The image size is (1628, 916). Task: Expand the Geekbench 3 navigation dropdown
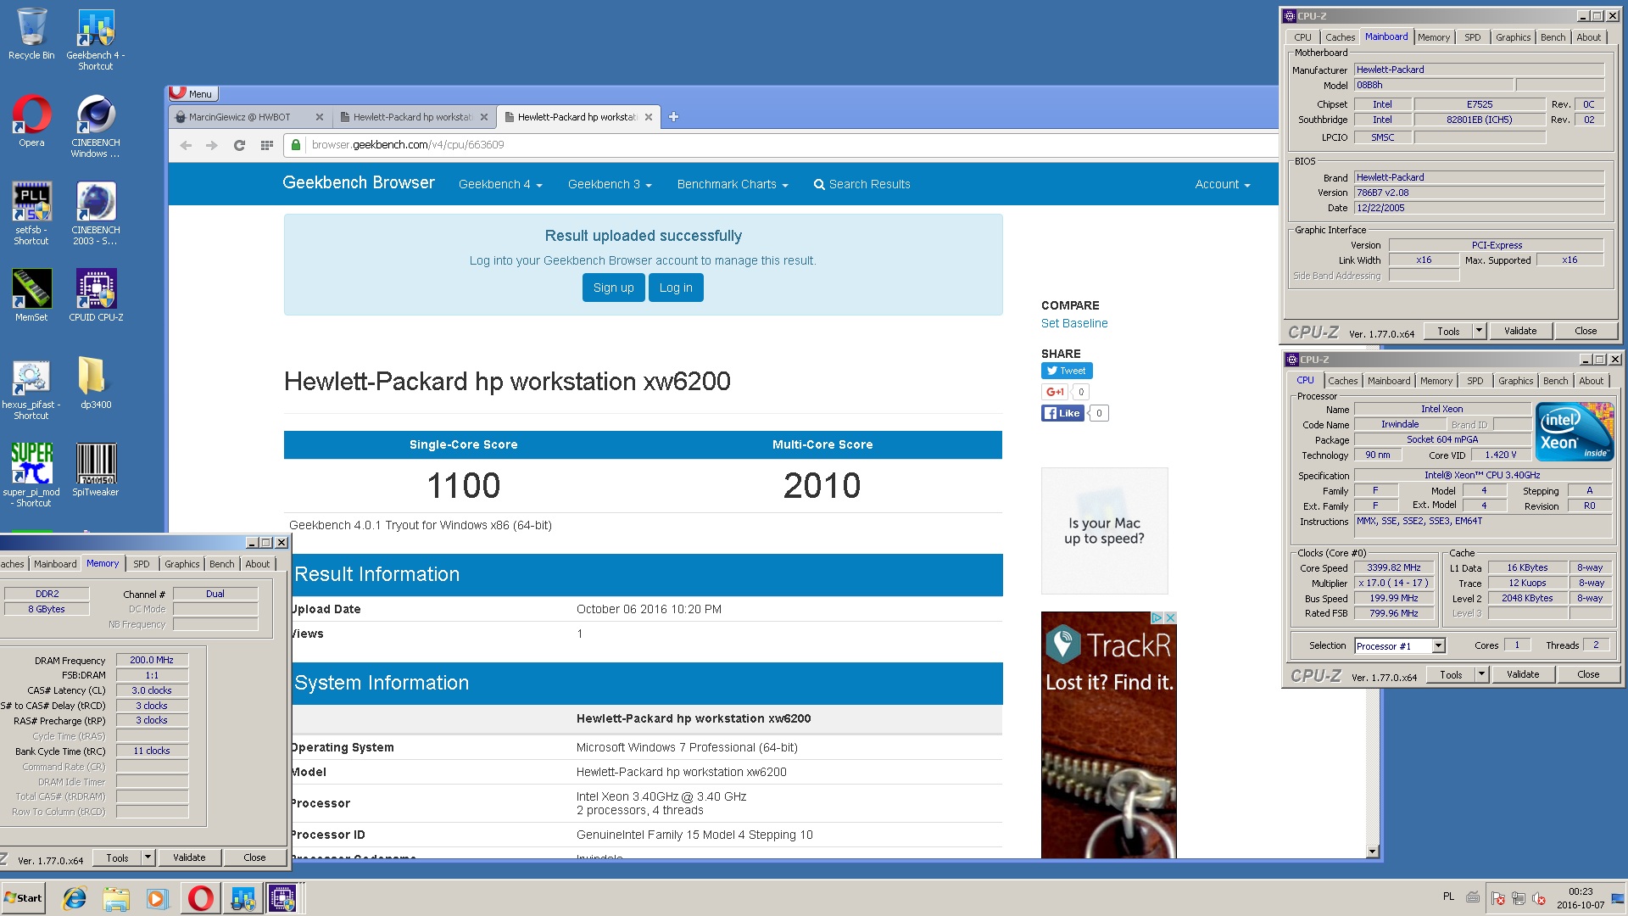pyautogui.click(x=610, y=184)
